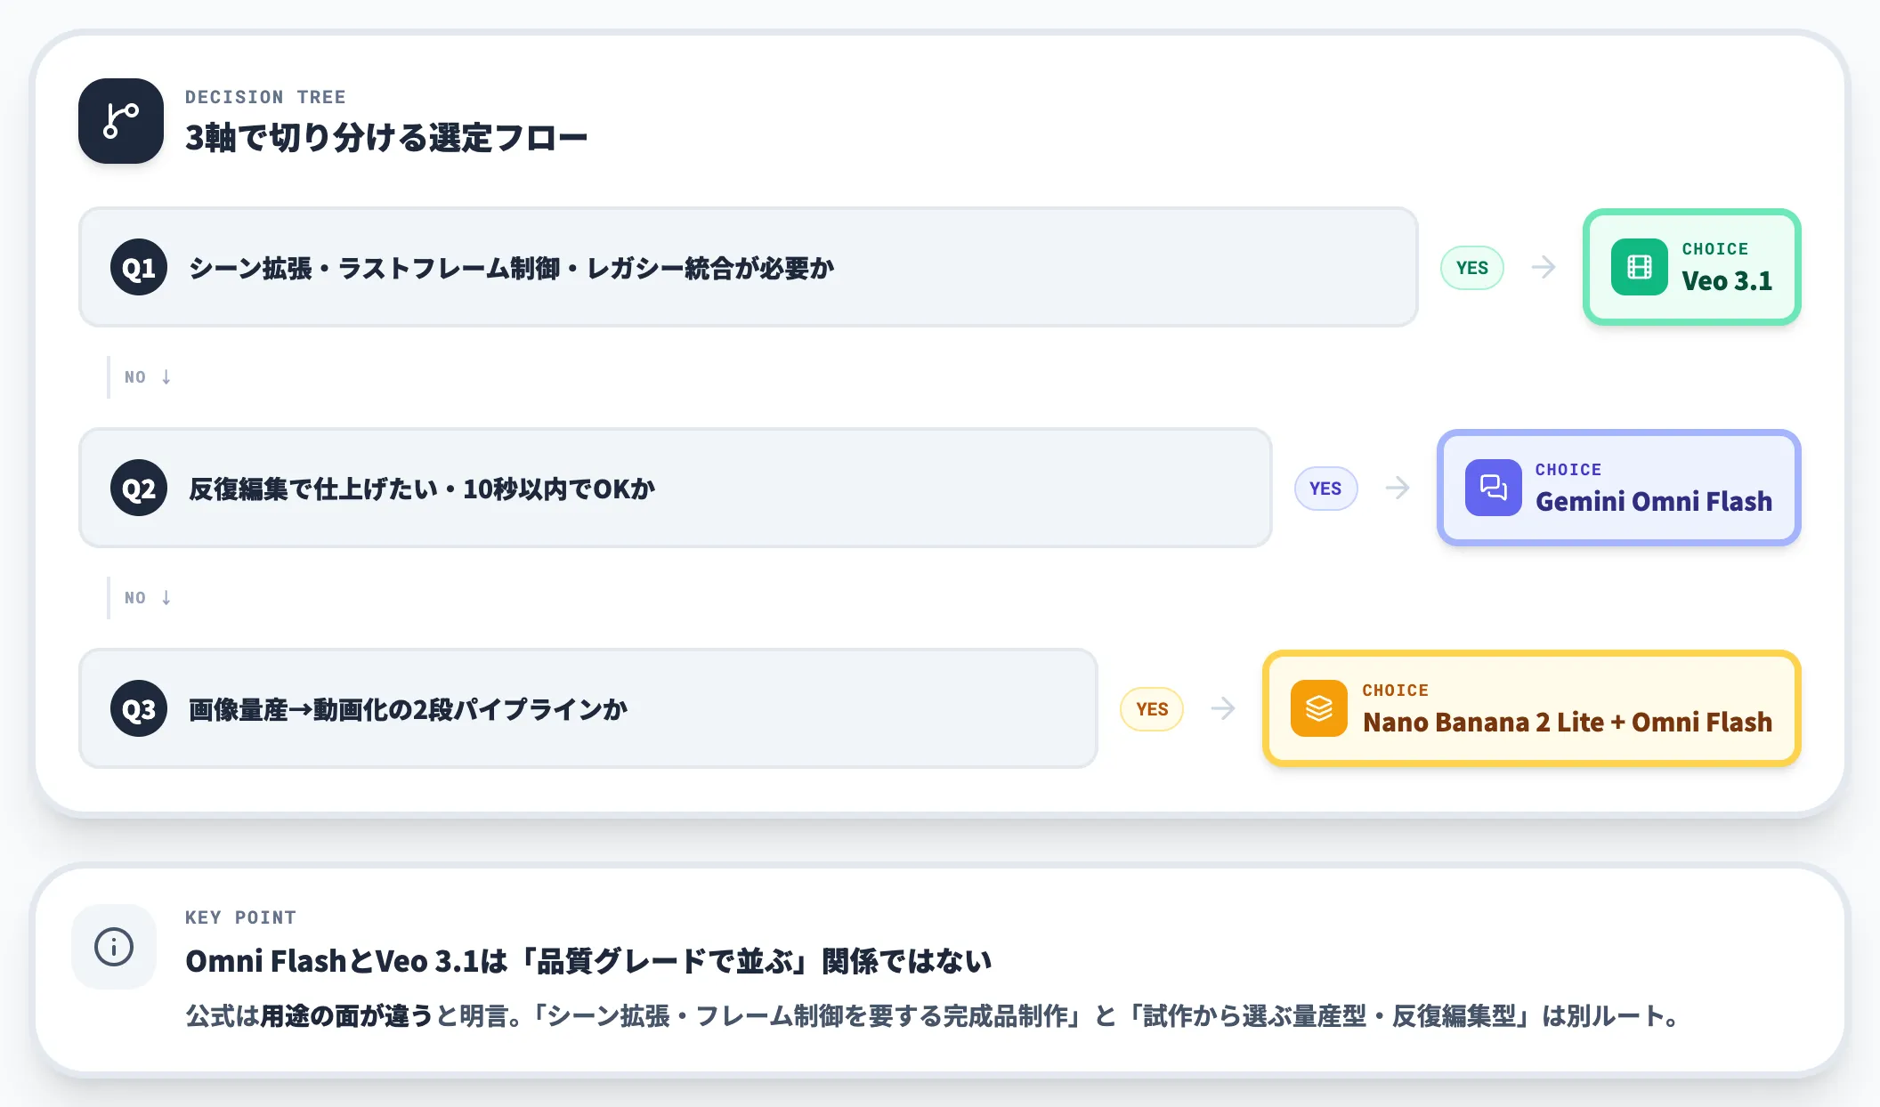Click the info icon beside KEY POINT
This screenshot has height=1107, width=1880.
tap(114, 947)
